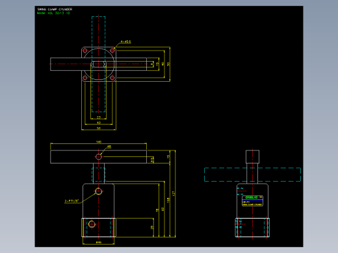Click the 2-PT1/8" port callout label
The height and width of the screenshot is (253, 338).
pyautogui.click(x=71, y=201)
